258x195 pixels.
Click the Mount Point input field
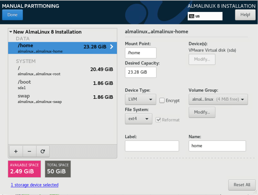click(x=141, y=53)
